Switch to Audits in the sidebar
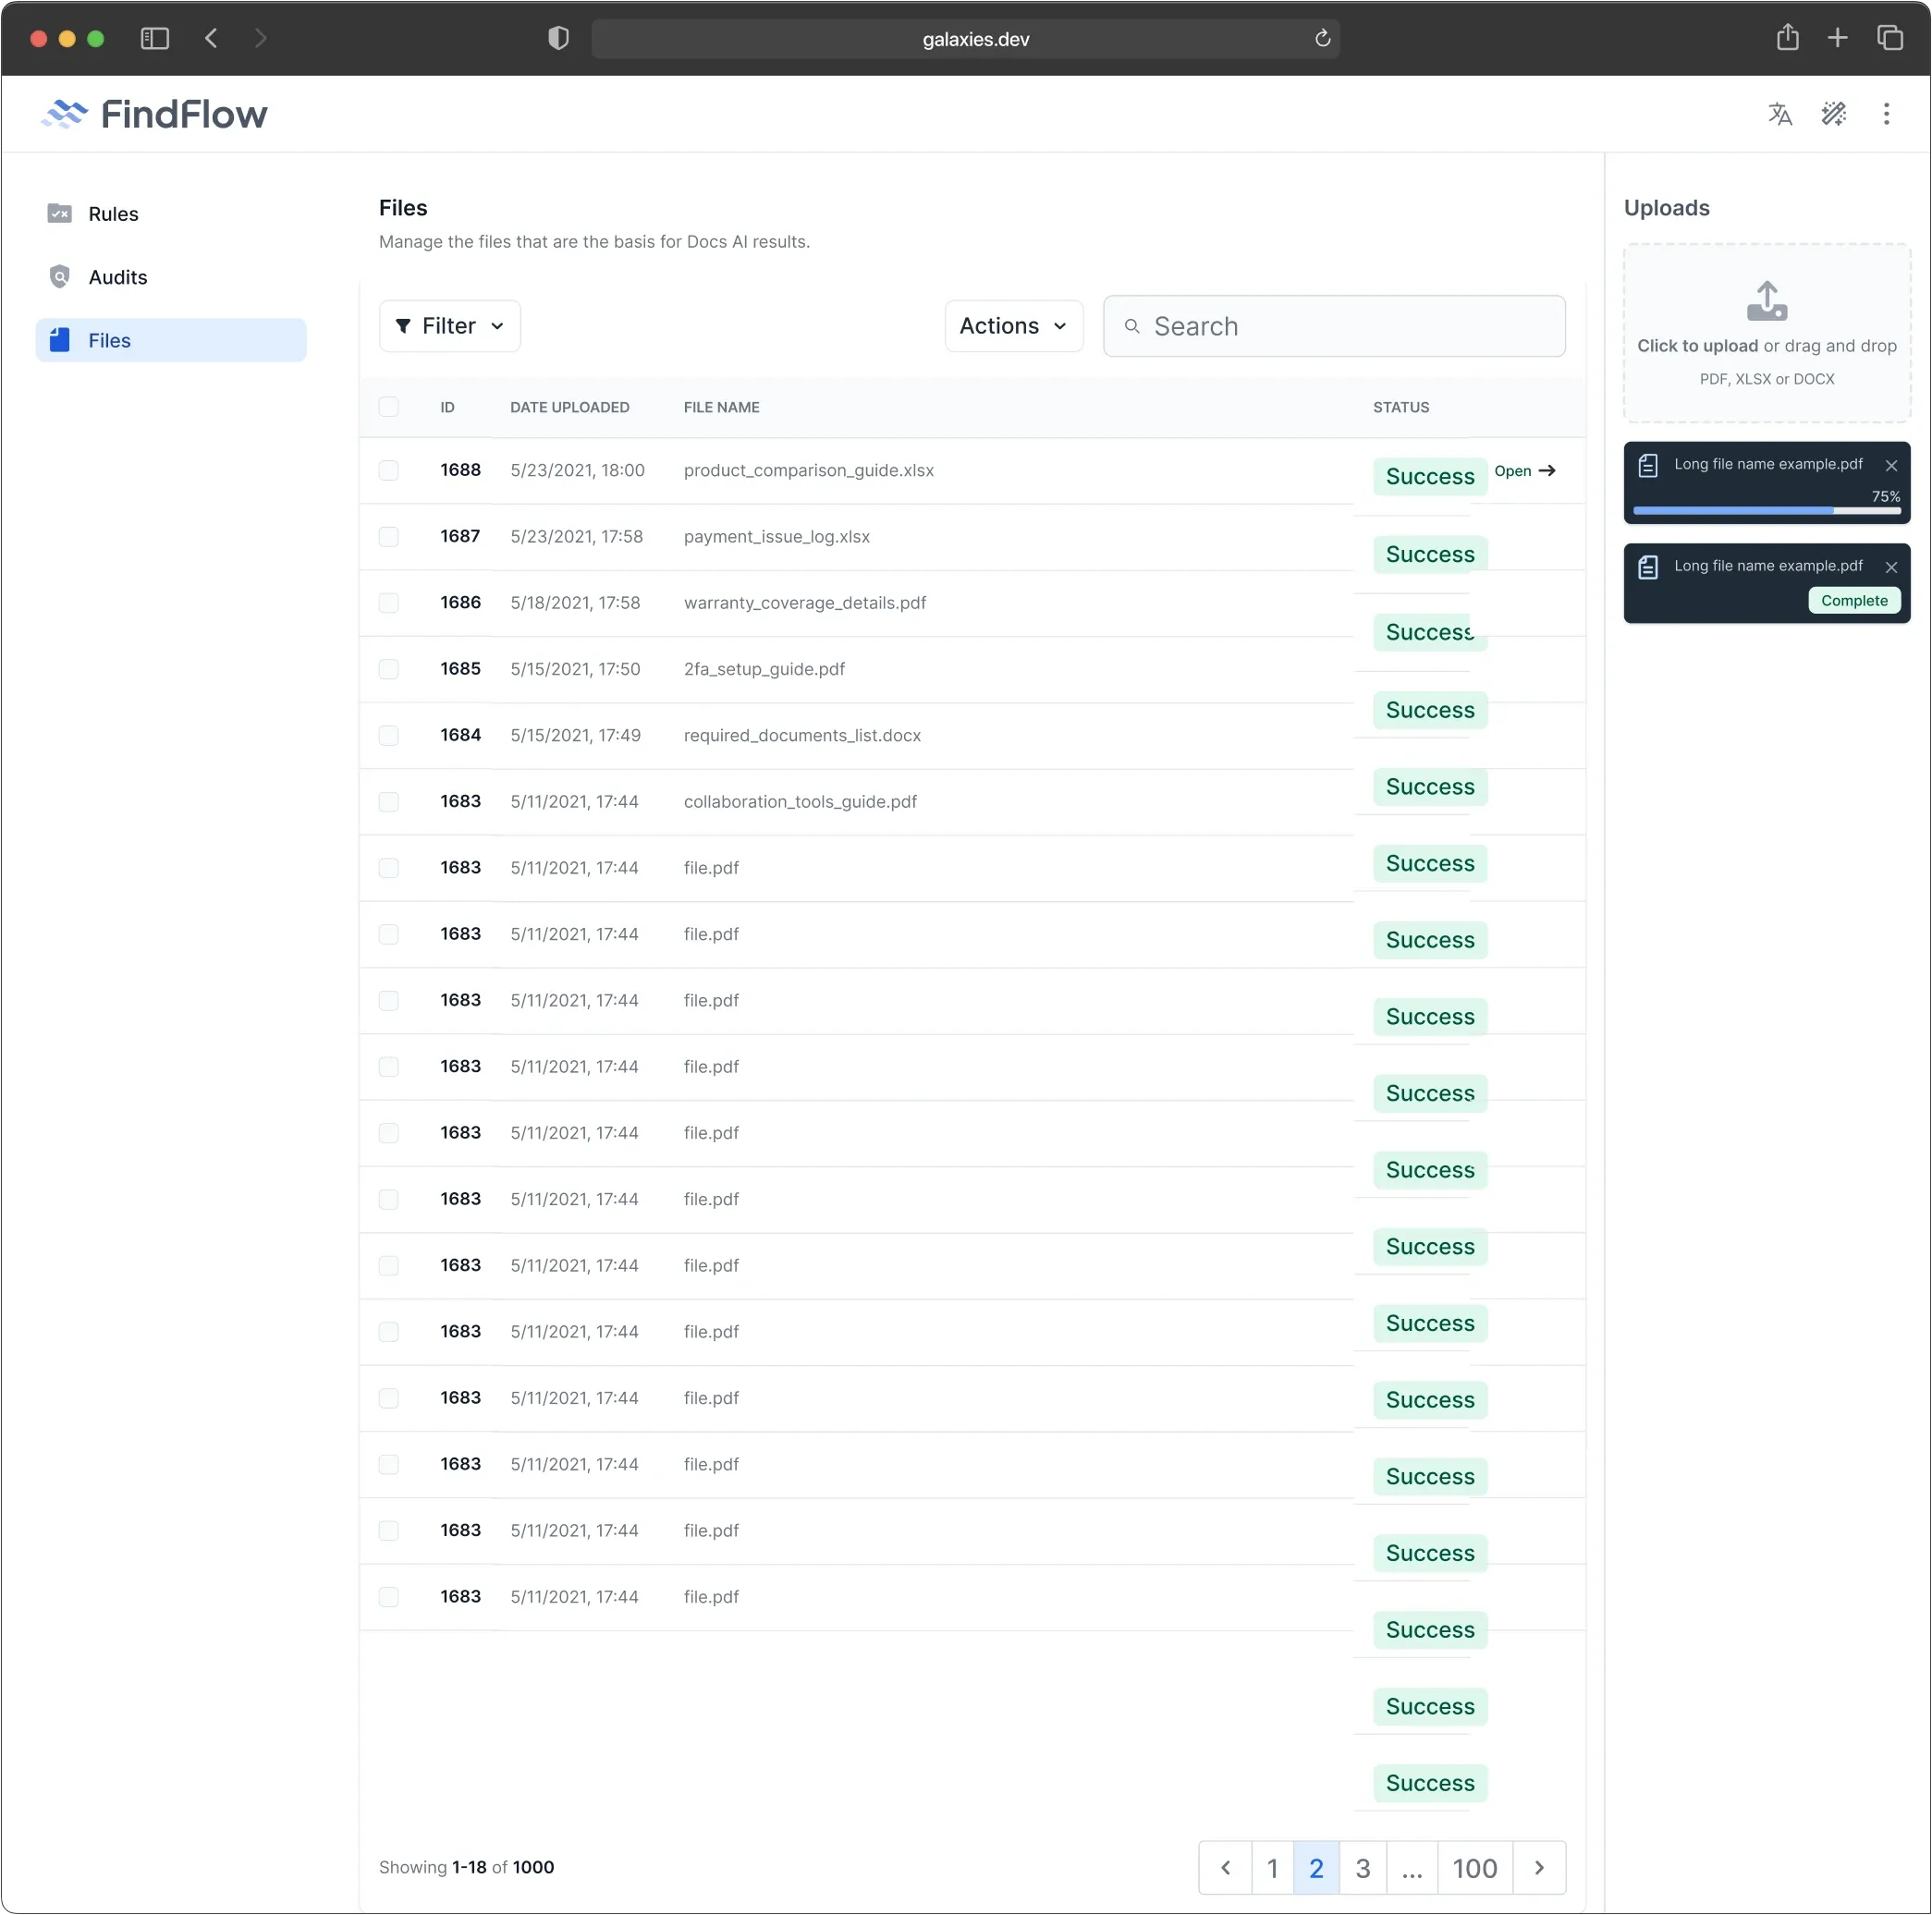 coord(117,277)
